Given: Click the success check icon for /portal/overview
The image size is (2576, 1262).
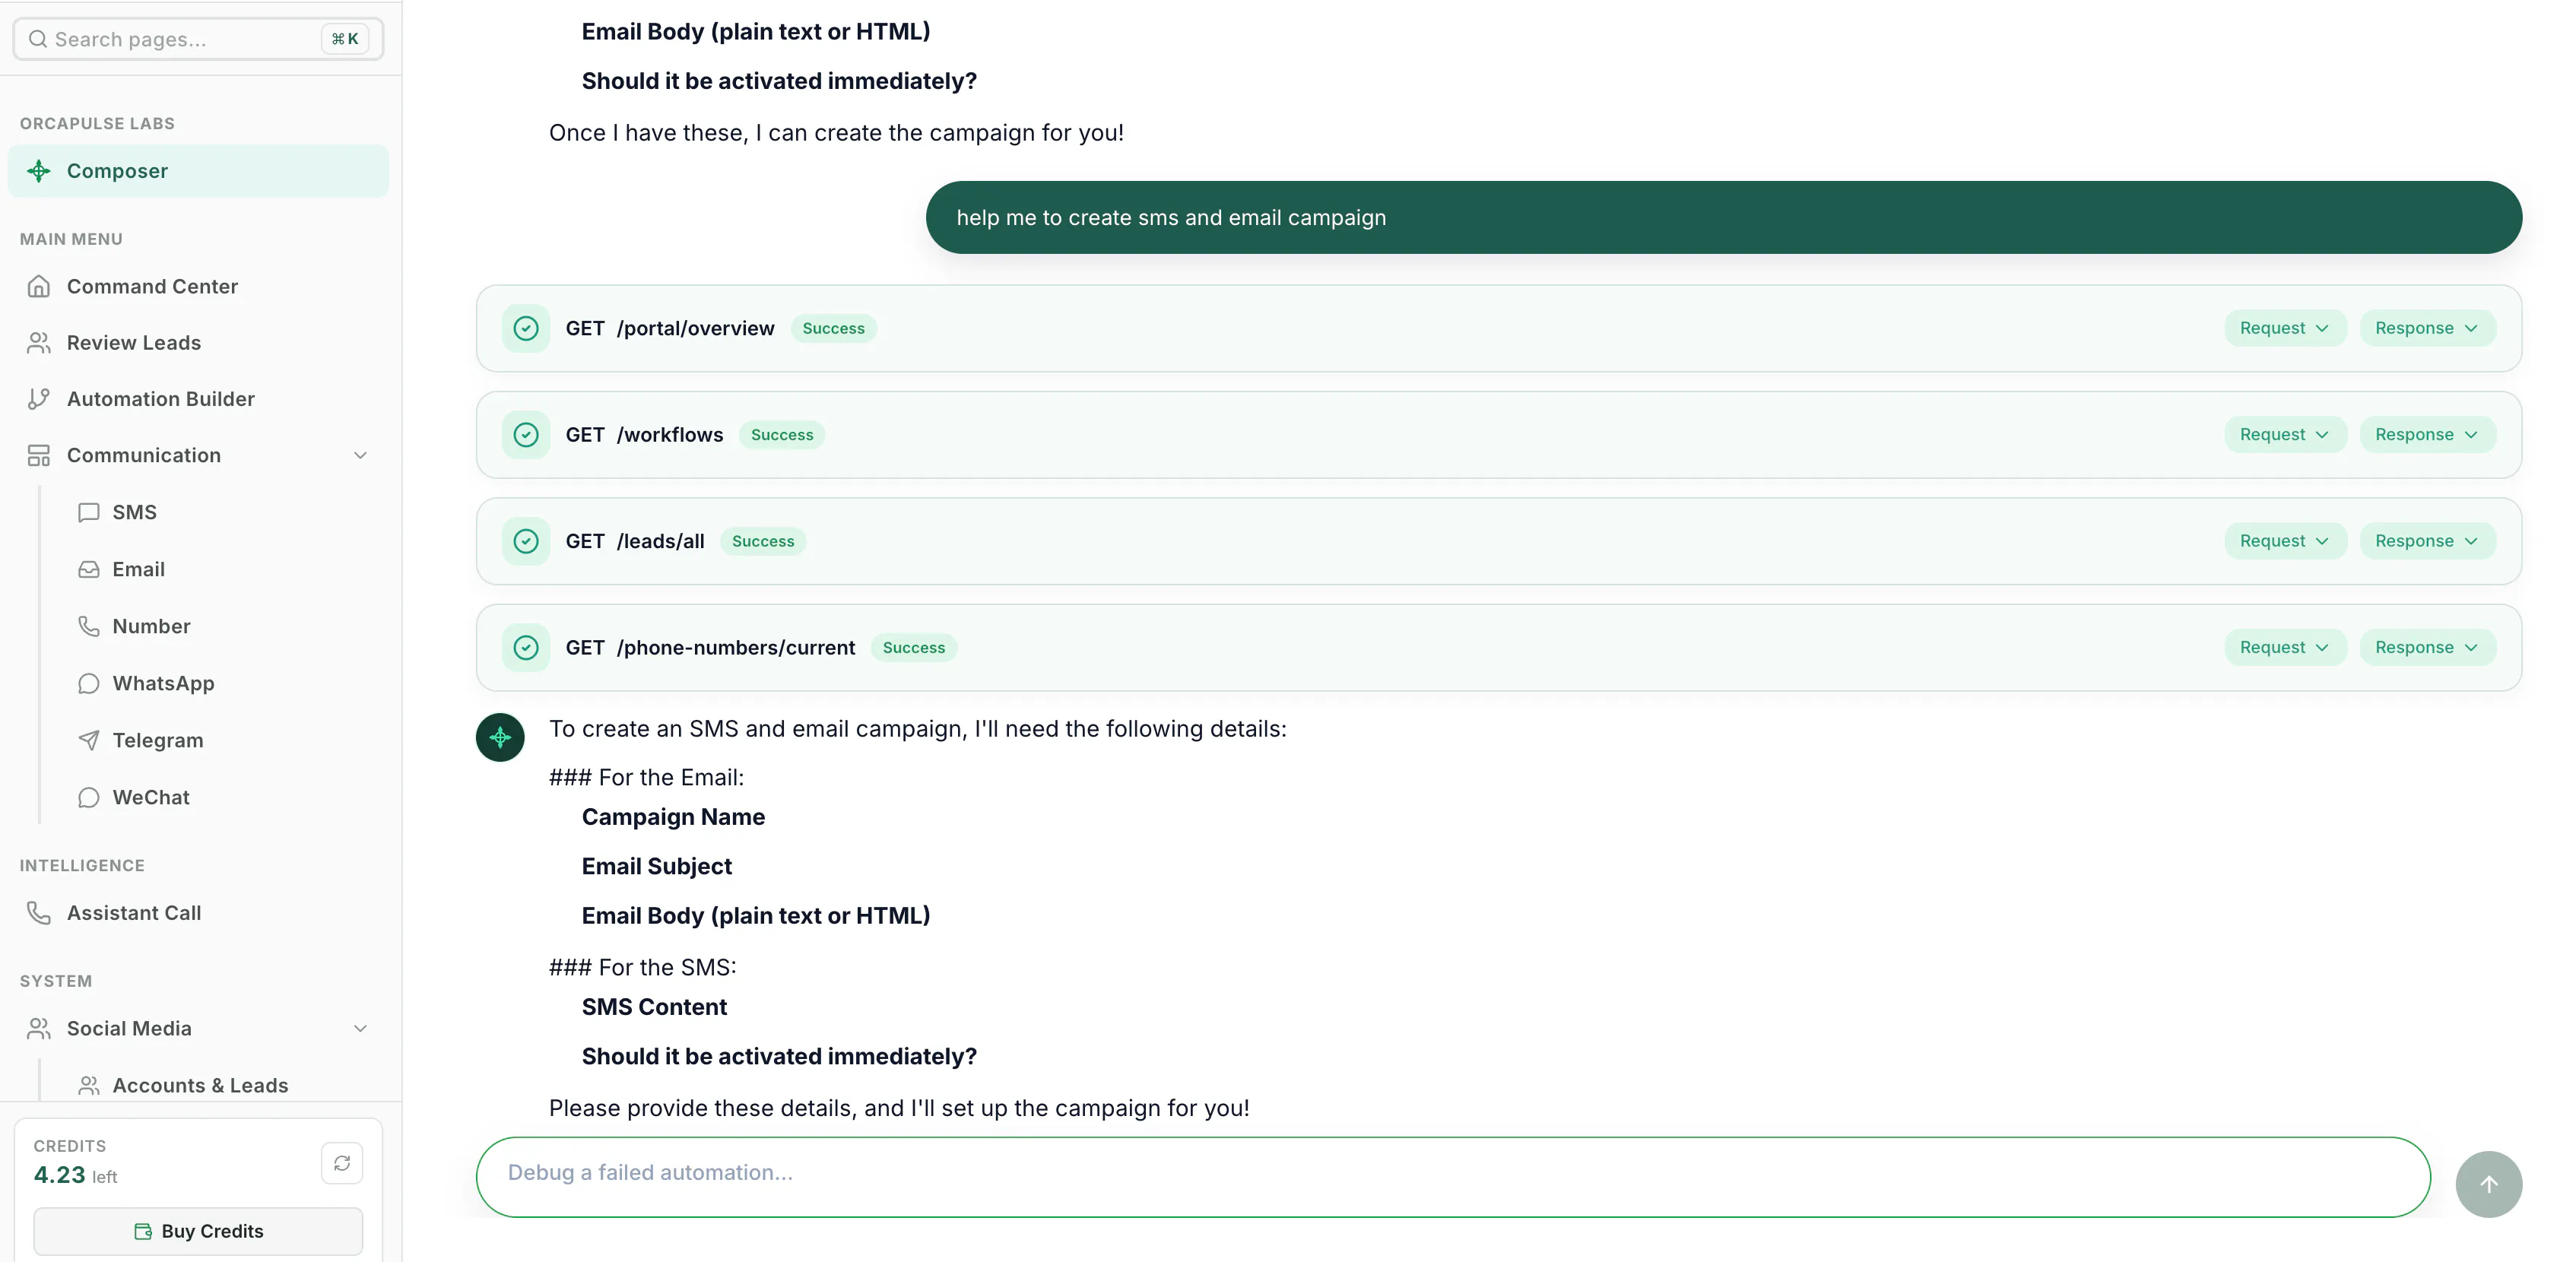Looking at the screenshot, I should [x=526, y=328].
